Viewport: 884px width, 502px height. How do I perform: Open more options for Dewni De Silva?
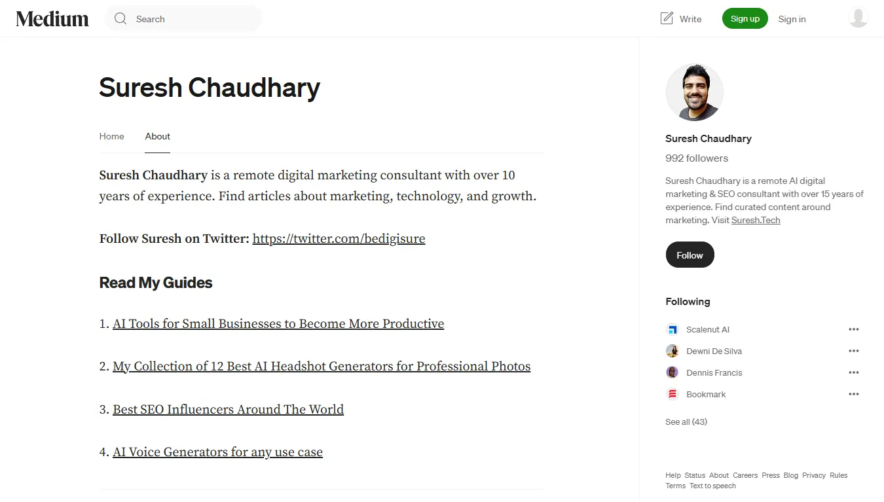pos(854,351)
